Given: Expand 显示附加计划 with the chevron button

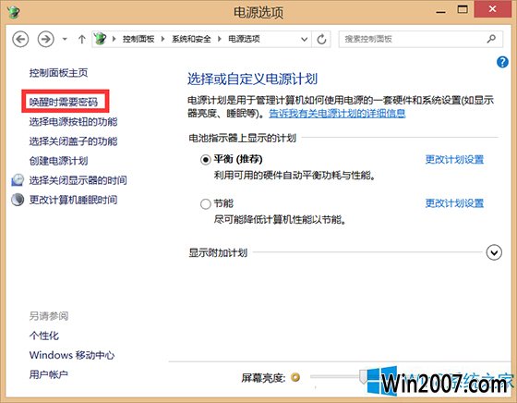Looking at the screenshot, I should [494, 252].
